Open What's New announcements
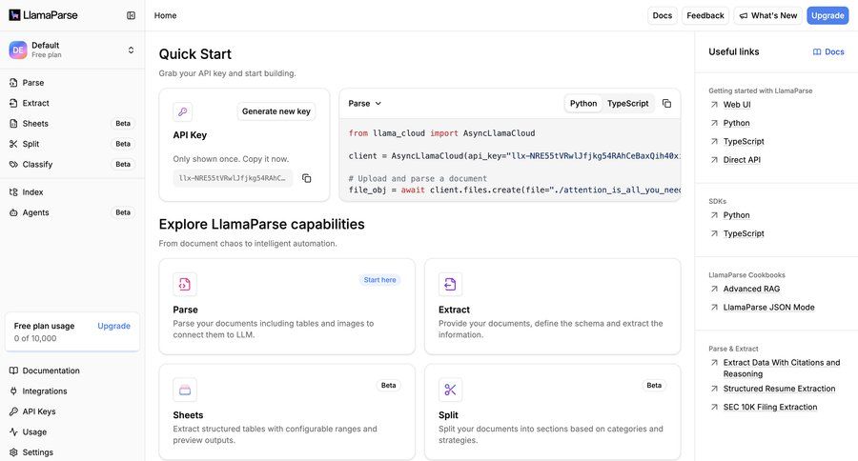The image size is (858, 461). coord(767,15)
